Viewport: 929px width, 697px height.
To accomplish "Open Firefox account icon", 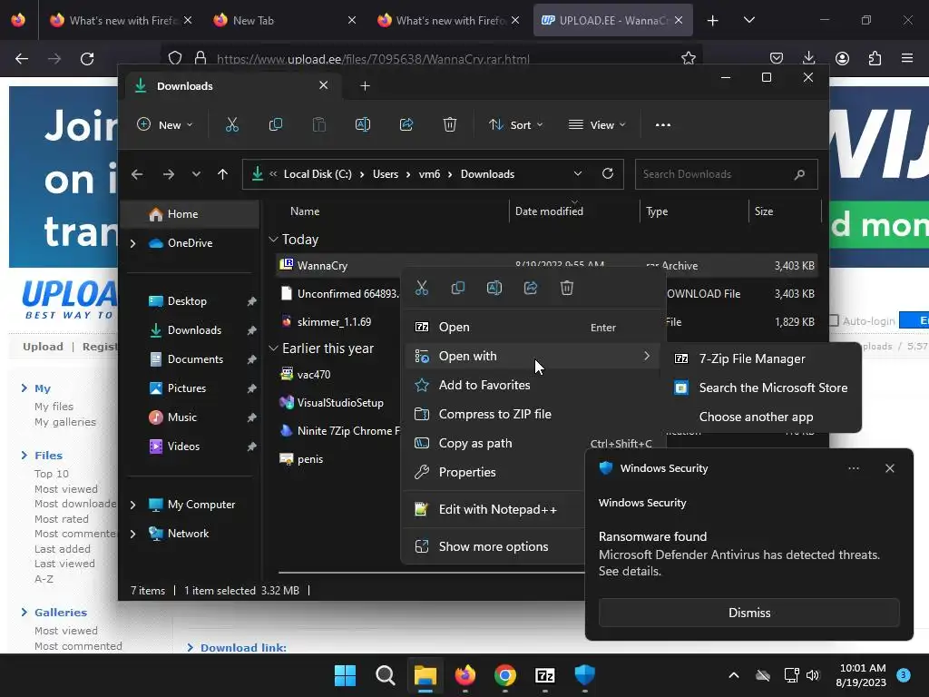I will (842, 58).
